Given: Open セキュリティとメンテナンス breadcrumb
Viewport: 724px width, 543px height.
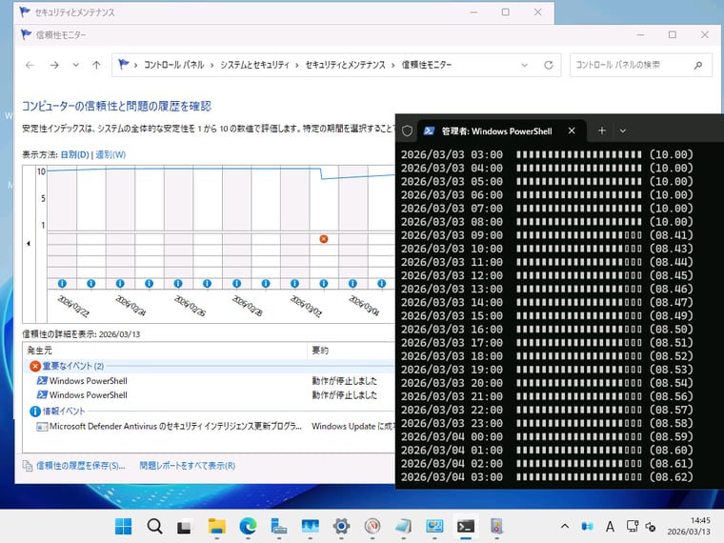Looking at the screenshot, I should [x=346, y=65].
